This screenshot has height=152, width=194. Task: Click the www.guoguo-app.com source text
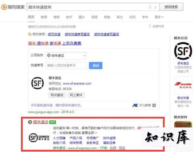coord(44,112)
